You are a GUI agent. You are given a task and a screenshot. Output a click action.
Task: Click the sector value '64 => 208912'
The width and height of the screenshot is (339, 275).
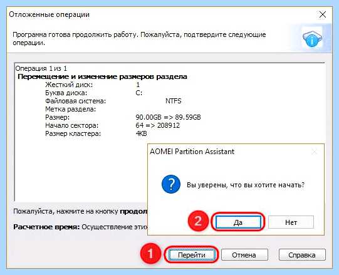click(x=158, y=125)
